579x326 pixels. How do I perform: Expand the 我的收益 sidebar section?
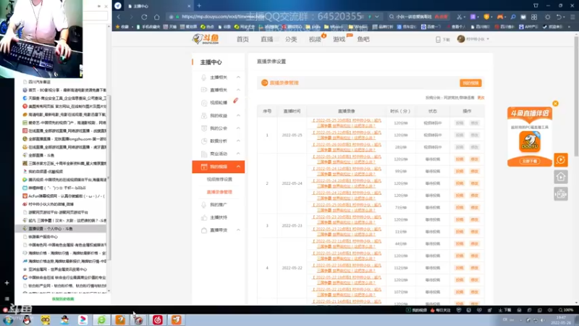click(x=219, y=116)
